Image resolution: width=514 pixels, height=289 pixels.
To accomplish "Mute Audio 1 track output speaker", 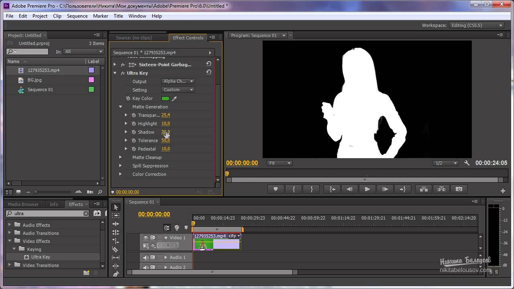I will [146, 257].
